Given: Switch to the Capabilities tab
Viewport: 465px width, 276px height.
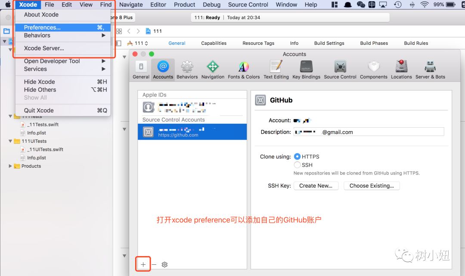Looking at the screenshot, I should click(214, 43).
